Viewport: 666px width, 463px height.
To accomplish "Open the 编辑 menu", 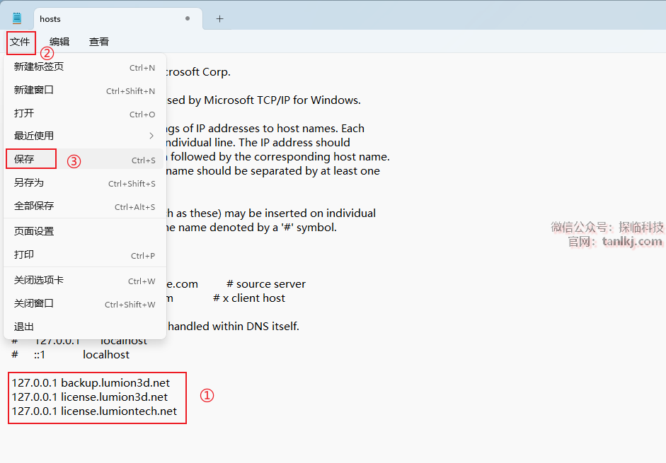I will click(x=59, y=42).
